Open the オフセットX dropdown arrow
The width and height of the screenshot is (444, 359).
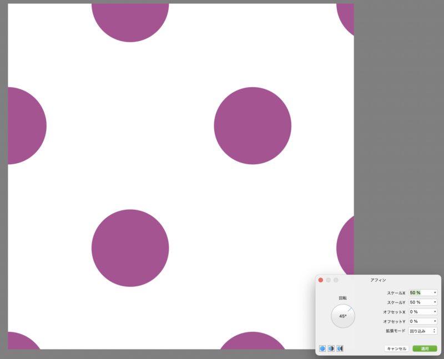point(435,312)
